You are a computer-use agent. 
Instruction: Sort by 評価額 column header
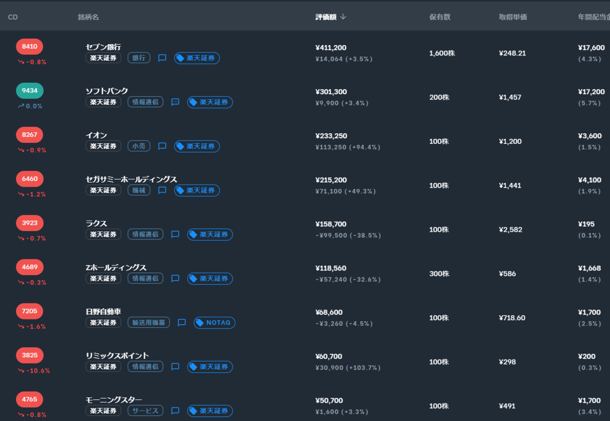point(331,17)
